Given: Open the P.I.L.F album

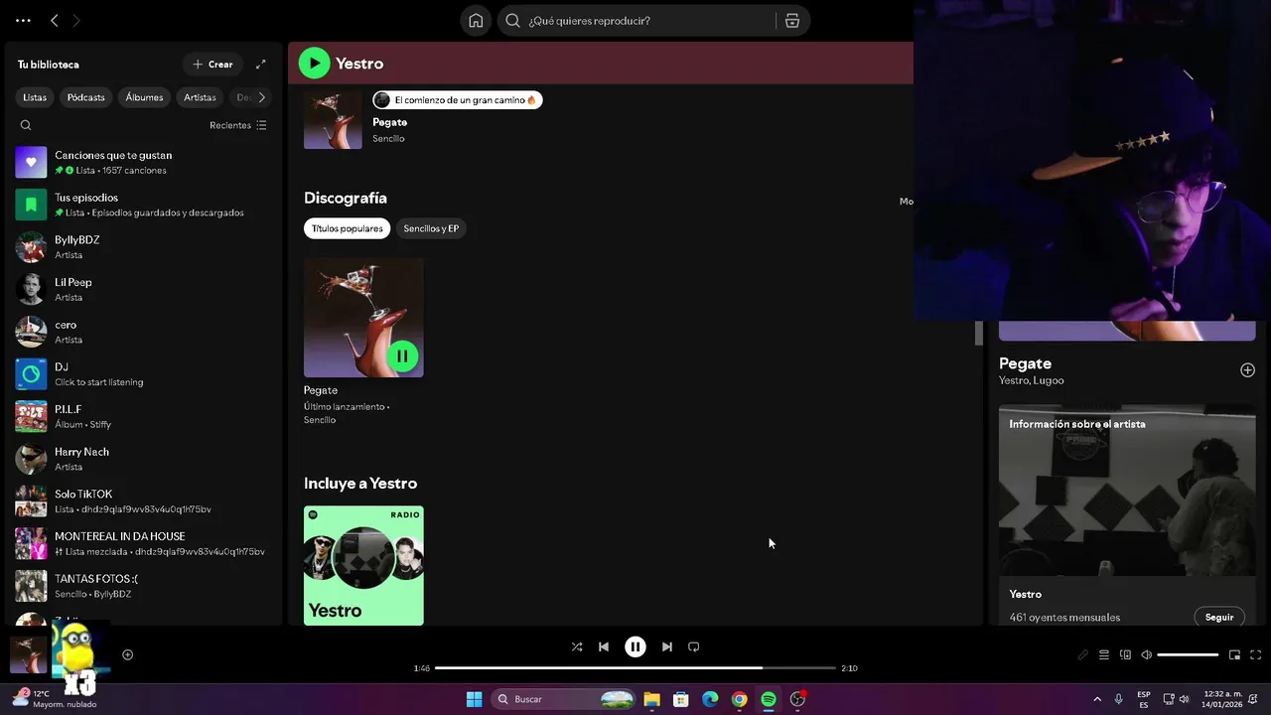Looking at the screenshot, I should [144, 416].
